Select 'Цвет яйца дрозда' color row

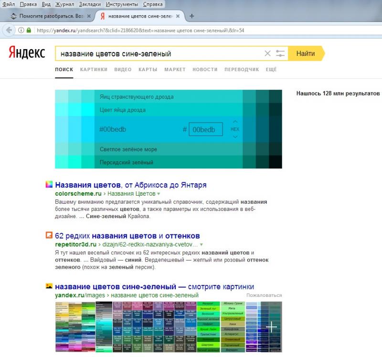tap(169, 110)
